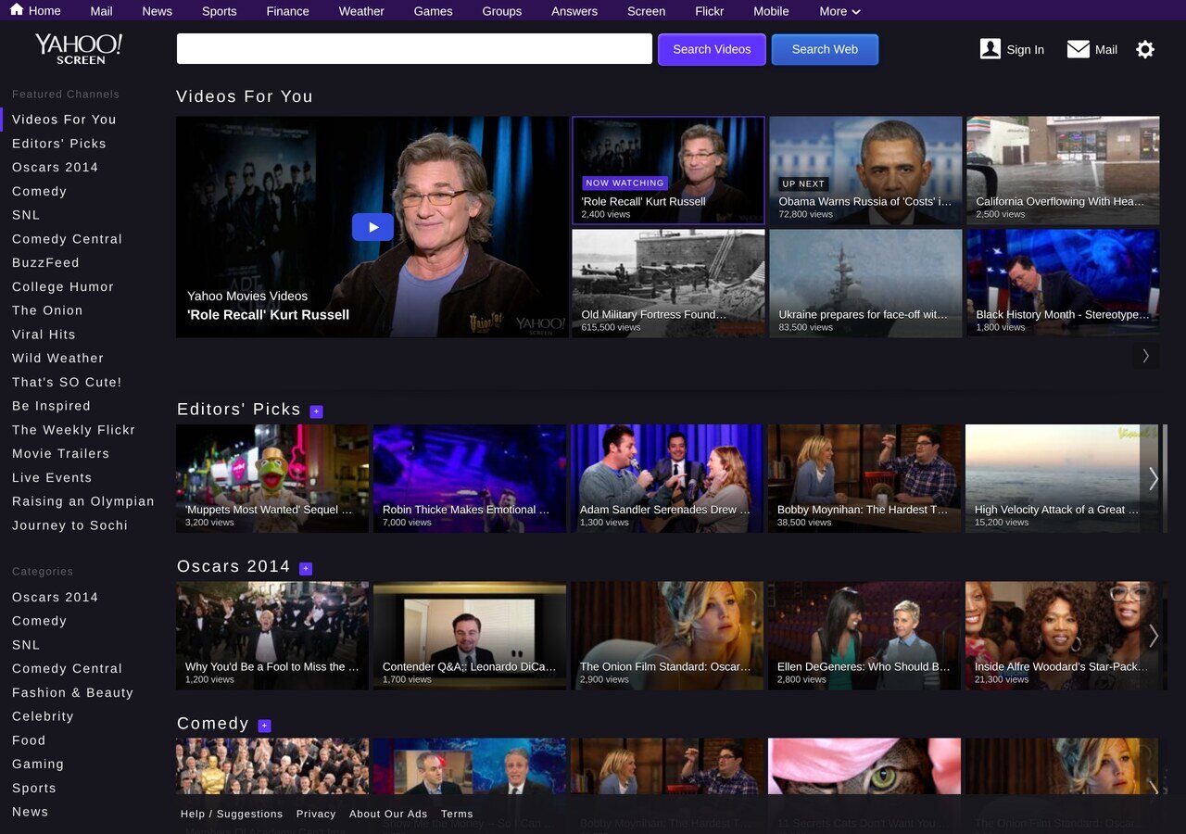
Task: Click the Yahoo Screen logo
Action: pos(79,49)
